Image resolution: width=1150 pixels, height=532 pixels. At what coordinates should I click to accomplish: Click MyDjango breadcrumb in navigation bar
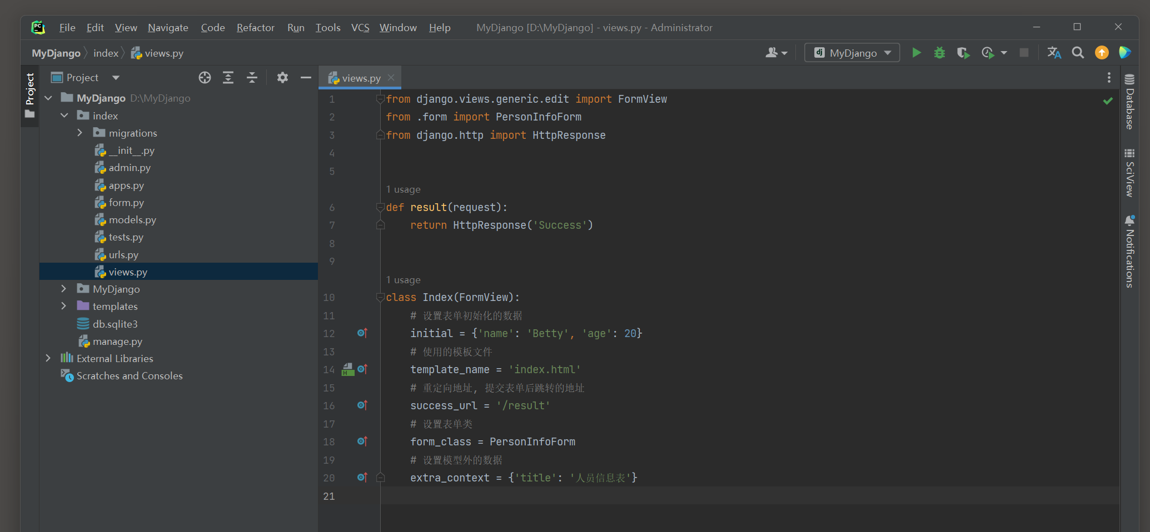coord(56,53)
